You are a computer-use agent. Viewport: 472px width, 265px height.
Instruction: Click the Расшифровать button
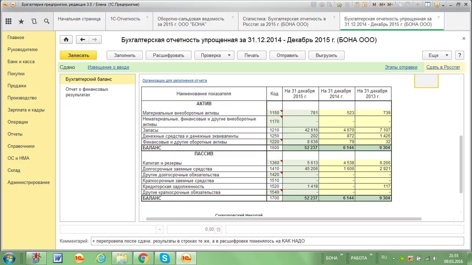click(x=168, y=55)
